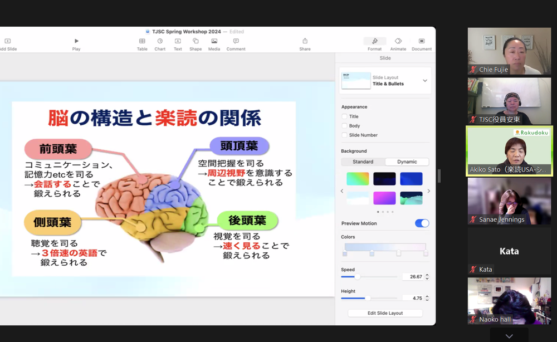The height and width of the screenshot is (342, 557).
Task: Click the Height stepper arrows
Action: (x=427, y=298)
